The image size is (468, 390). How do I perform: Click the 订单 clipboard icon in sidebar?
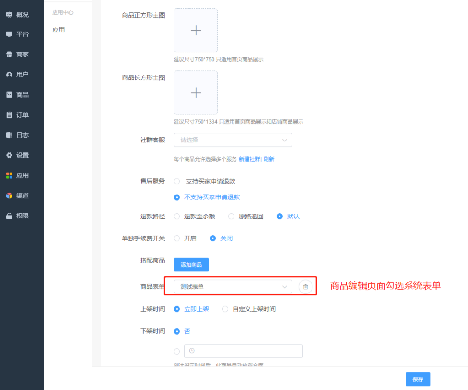(x=9, y=115)
